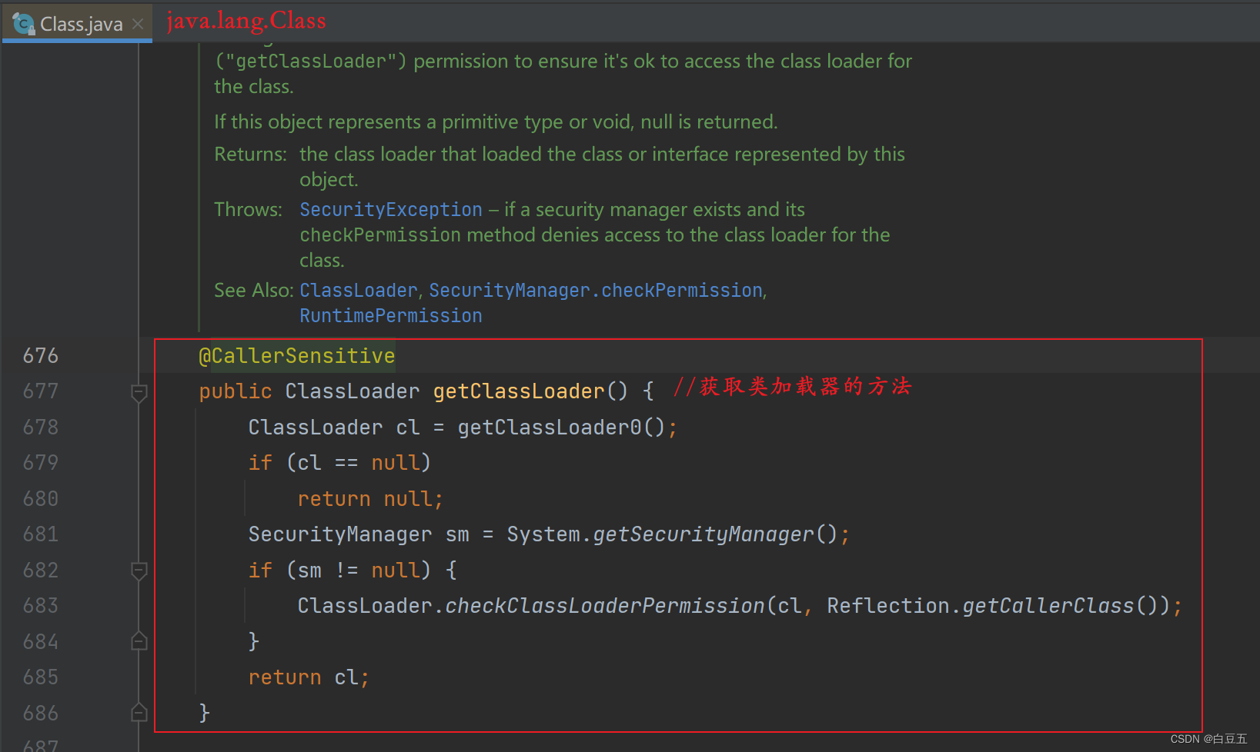Click line number 681 in the gutter
The width and height of the screenshot is (1260, 752).
(41, 534)
